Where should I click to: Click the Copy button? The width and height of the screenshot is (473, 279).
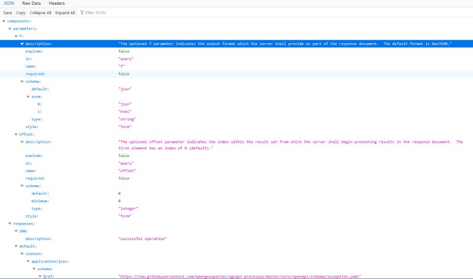point(21,12)
